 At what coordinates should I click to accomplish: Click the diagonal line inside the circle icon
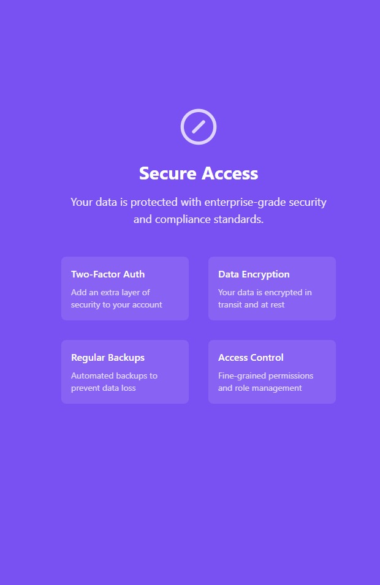(x=199, y=127)
